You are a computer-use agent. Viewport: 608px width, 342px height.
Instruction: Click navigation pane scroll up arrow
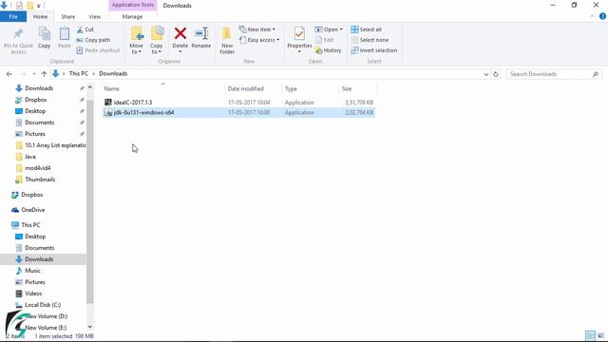(x=90, y=87)
